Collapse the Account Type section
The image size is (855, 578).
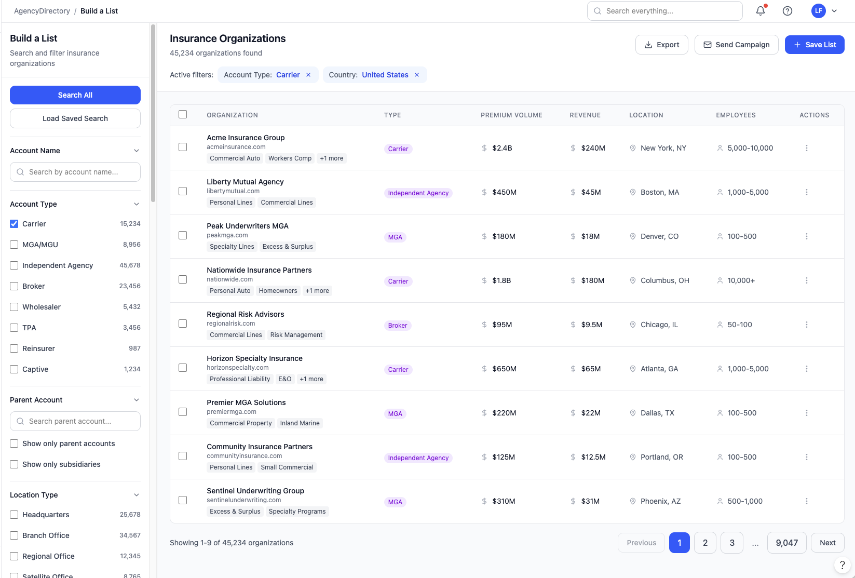click(137, 204)
